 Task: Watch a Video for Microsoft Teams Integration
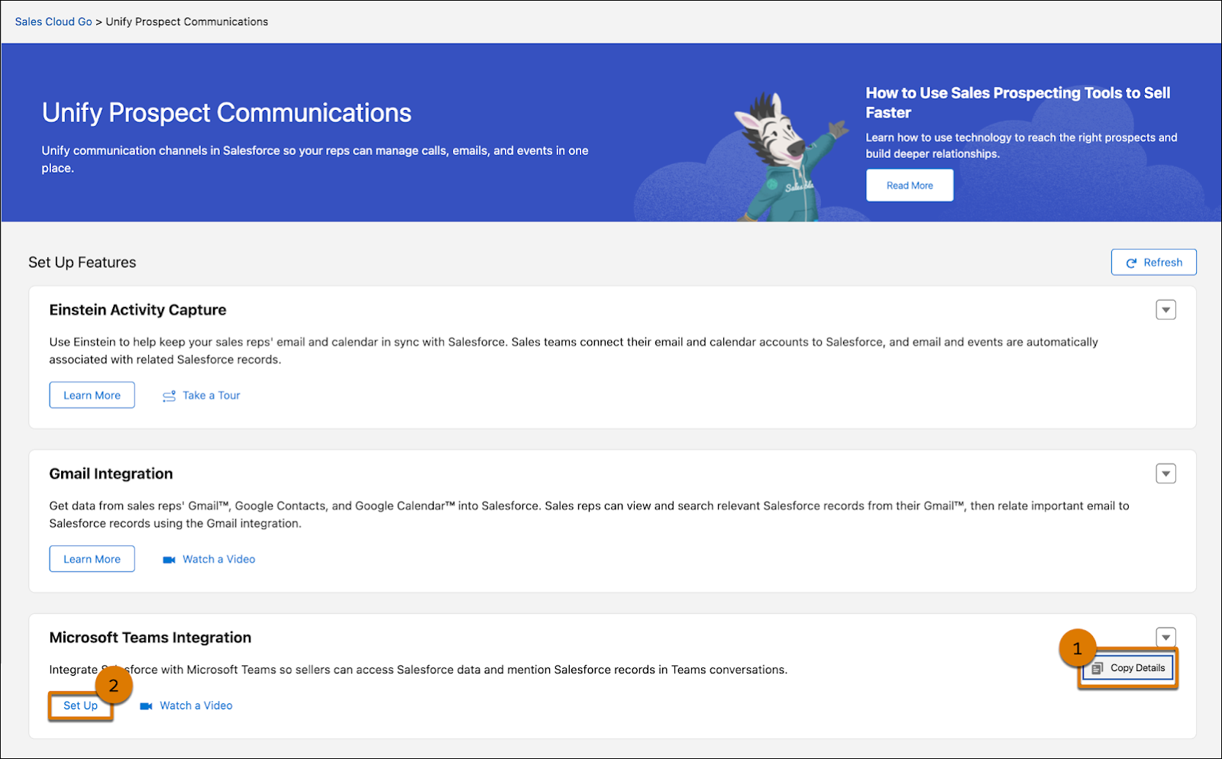coord(196,706)
